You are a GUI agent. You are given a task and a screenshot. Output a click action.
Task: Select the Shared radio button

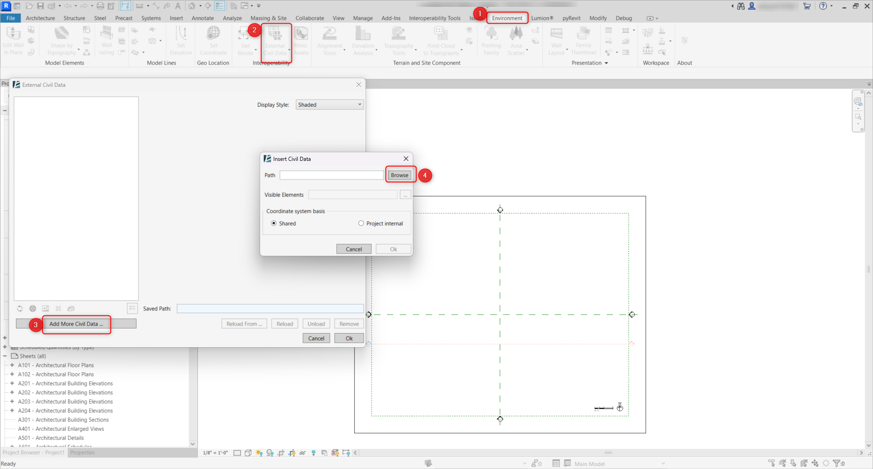pyautogui.click(x=274, y=223)
